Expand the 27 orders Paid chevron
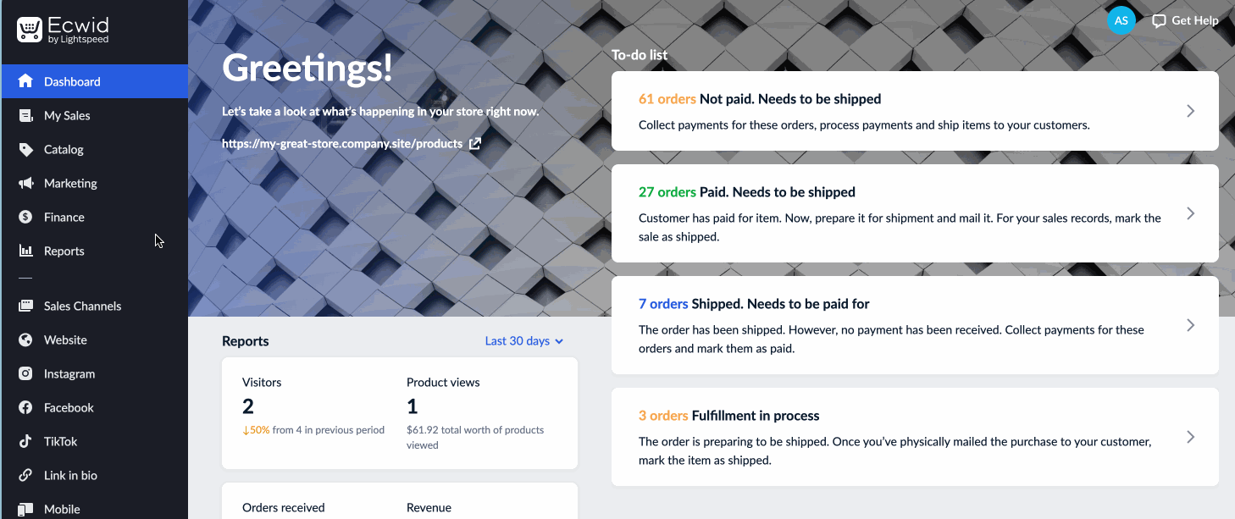This screenshot has width=1235, height=519. [1190, 213]
